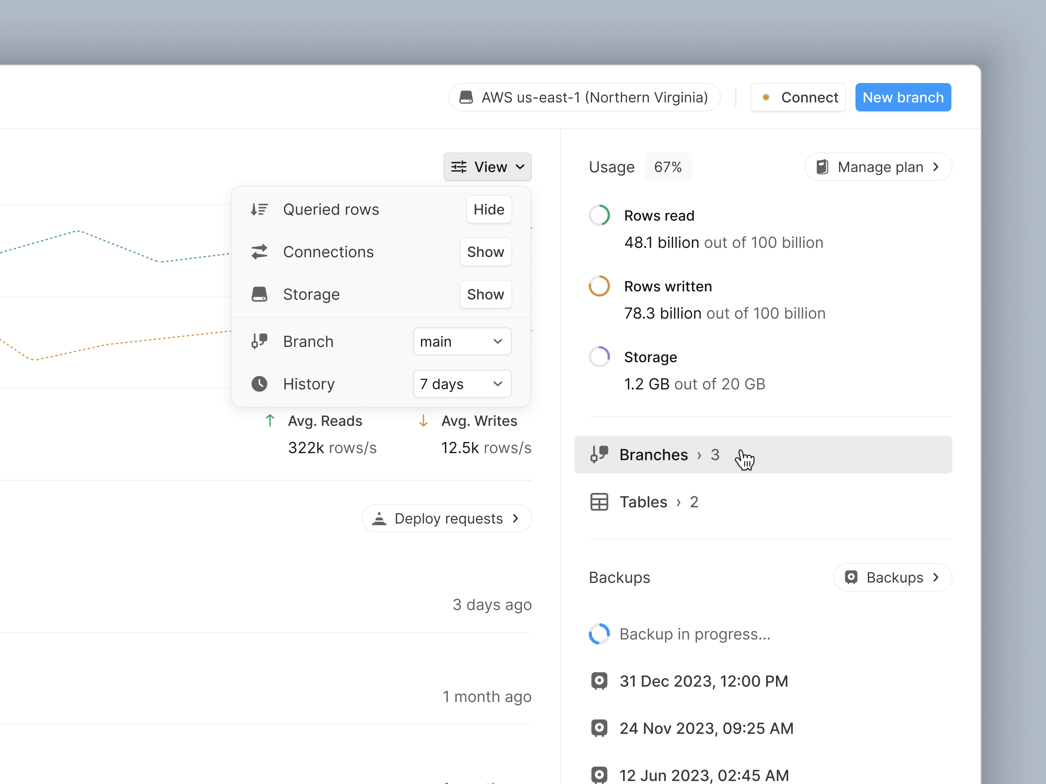
Task: Click the 322k rows/s value
Action: (332, 448)
